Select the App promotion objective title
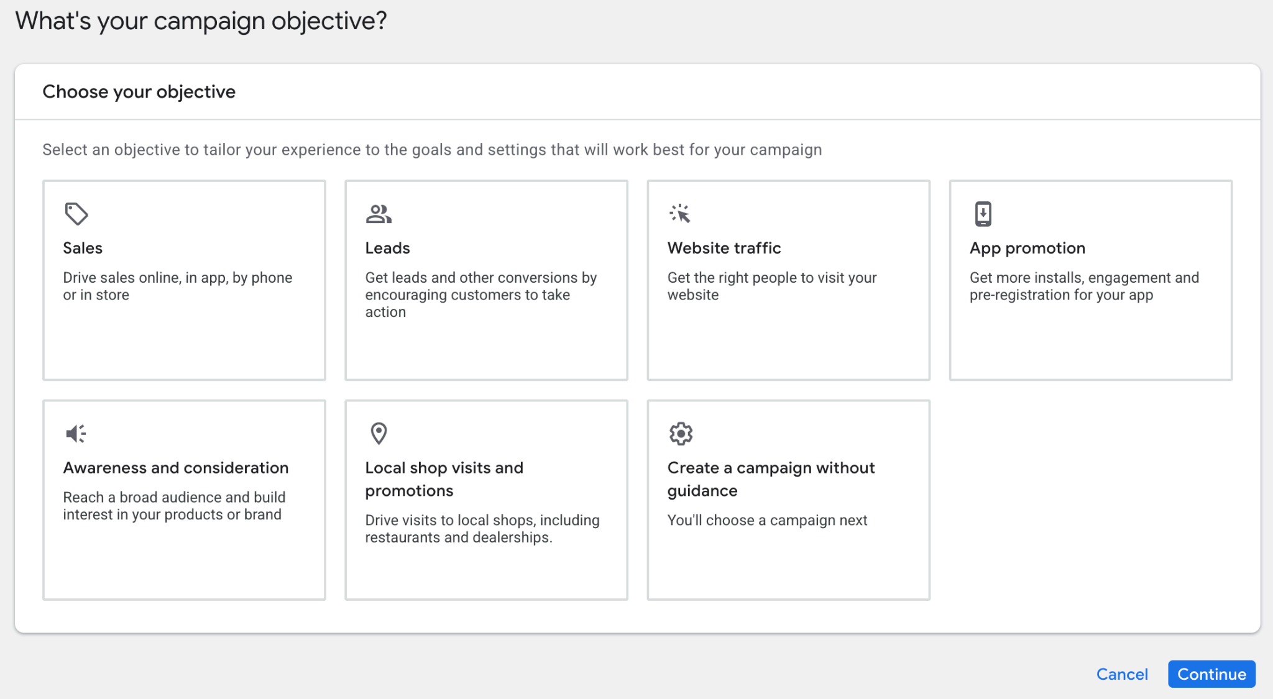Image resolution: width=1273 pixels, height=699 pixels. (1027, 248)
